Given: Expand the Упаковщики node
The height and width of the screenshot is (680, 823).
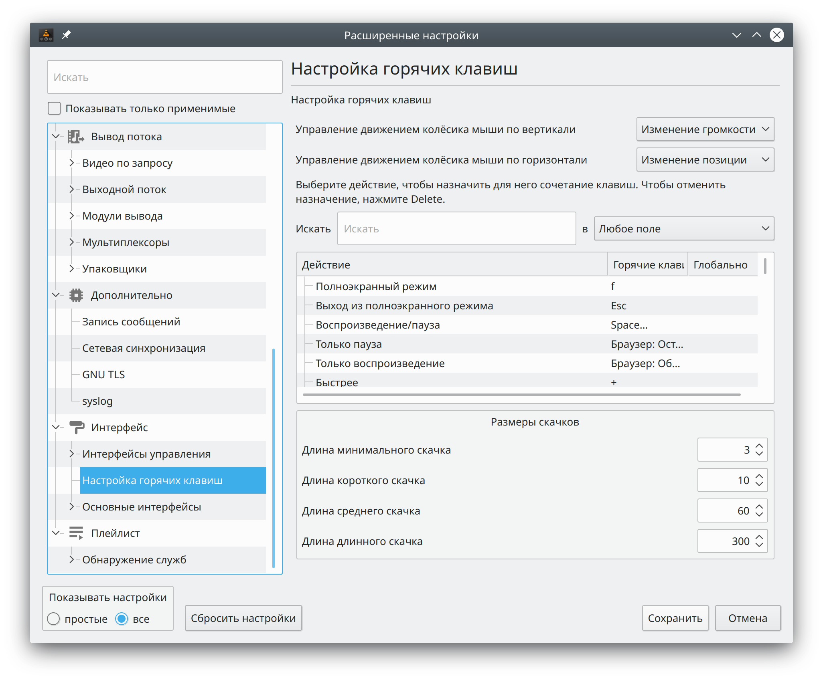Looking at the screenshot, I should (72, 269).
